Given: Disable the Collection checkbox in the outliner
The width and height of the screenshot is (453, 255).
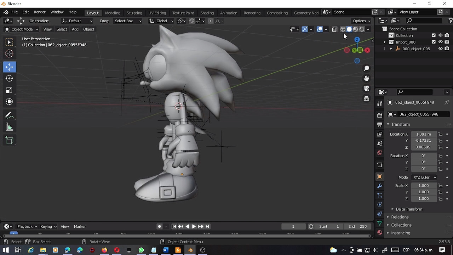Looking at the screenshot, I should click(x=434, y=35).
